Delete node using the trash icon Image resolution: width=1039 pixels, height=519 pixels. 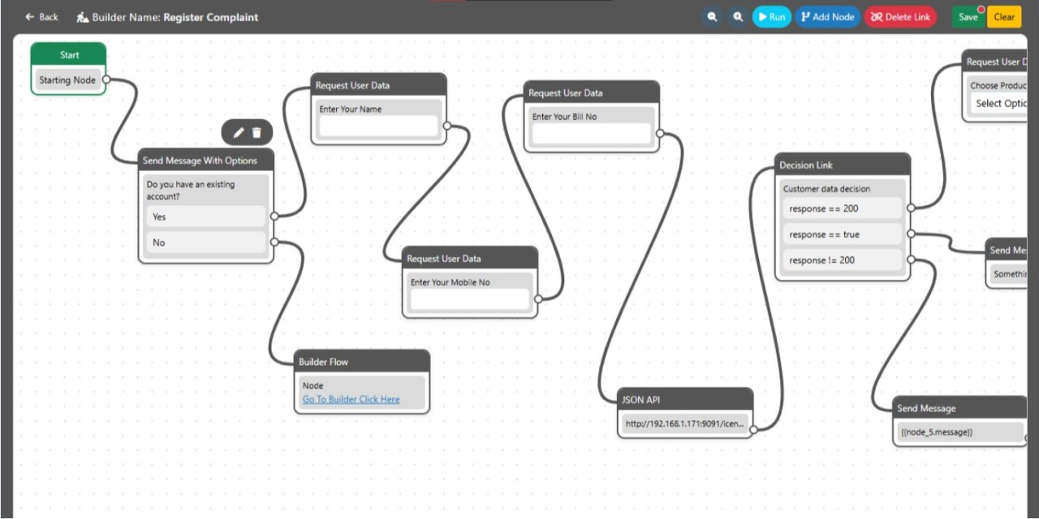(257, 132)
